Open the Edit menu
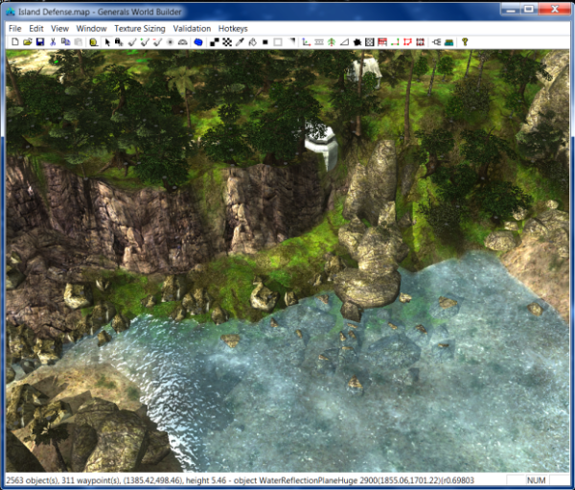This screenshot has width=575, height=490. point(36,28)
